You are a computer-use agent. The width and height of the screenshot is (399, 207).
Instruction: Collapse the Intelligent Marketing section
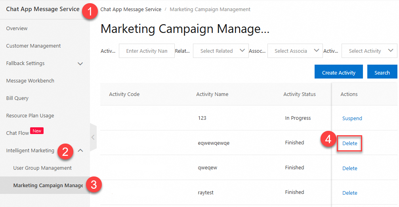[80, 151]
